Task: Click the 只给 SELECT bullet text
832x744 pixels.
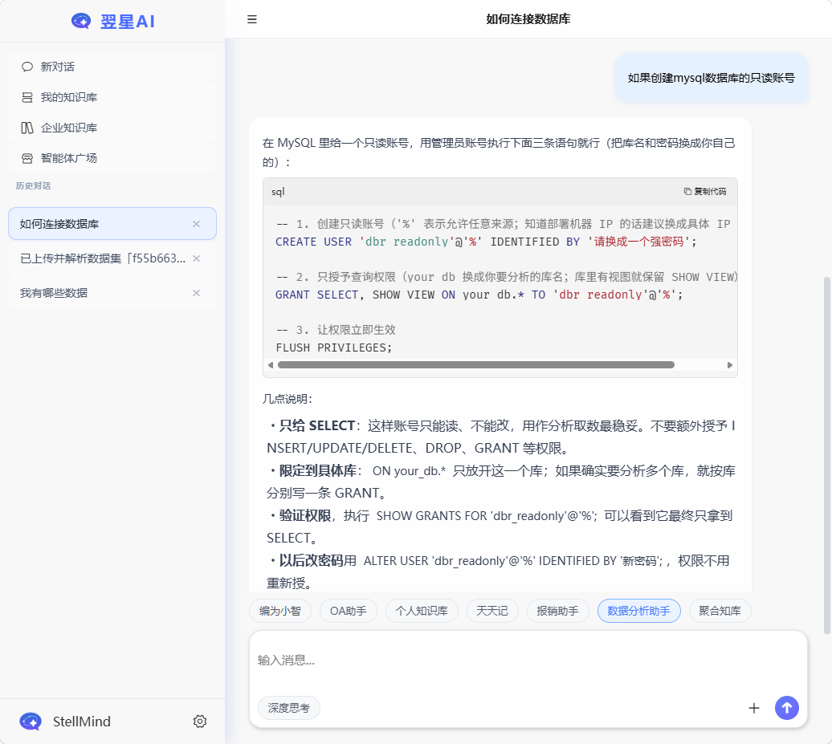Action: pos(500,437)
